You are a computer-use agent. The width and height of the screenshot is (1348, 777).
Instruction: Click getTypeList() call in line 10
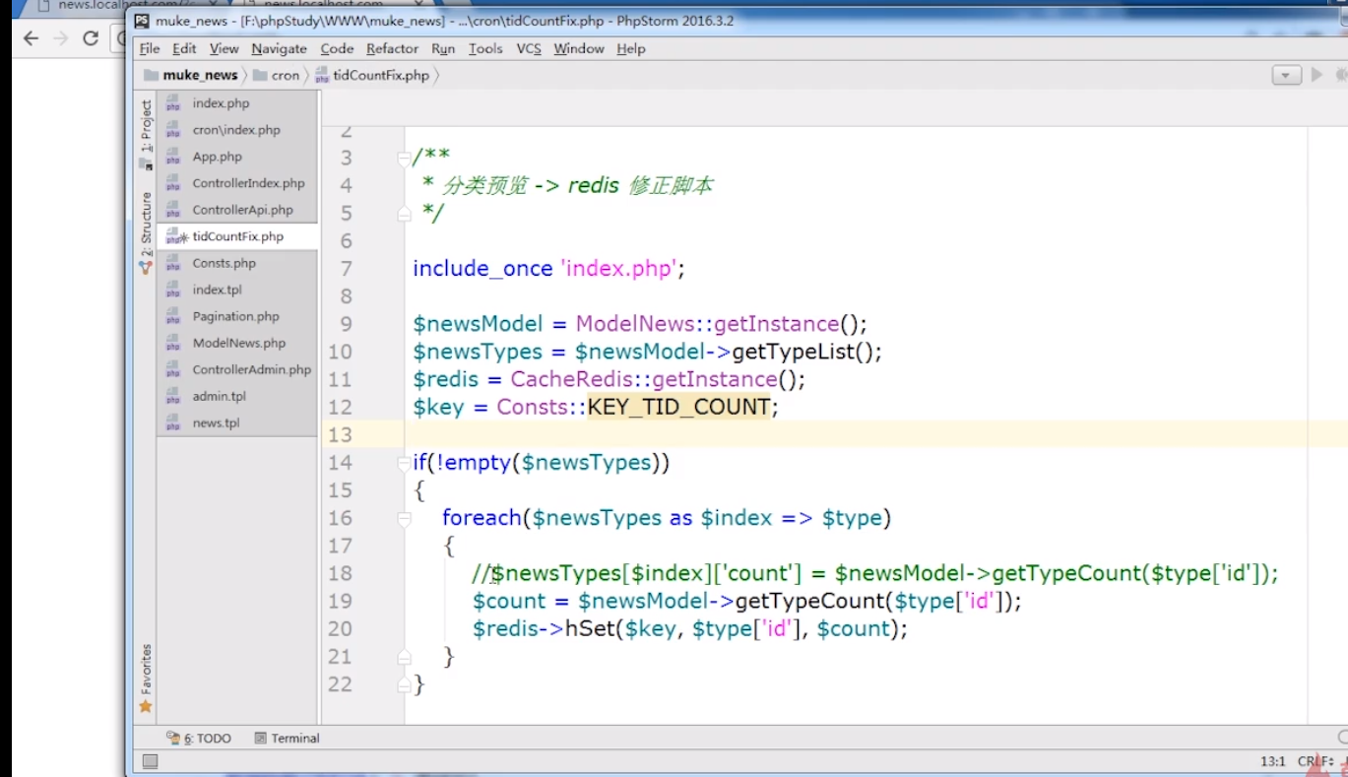pos(807,353)
